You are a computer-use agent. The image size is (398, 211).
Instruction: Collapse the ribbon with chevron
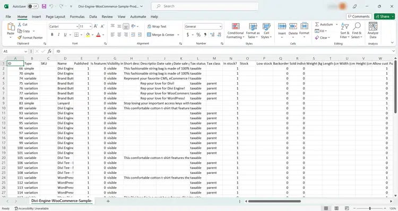pyautogui.click(x=392, y=43)
